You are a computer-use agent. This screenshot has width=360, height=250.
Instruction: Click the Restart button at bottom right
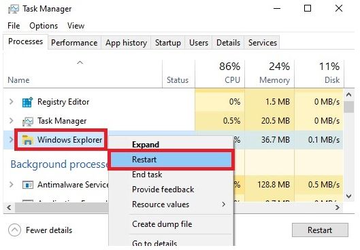pyautogui.click(x=320, y=230)
